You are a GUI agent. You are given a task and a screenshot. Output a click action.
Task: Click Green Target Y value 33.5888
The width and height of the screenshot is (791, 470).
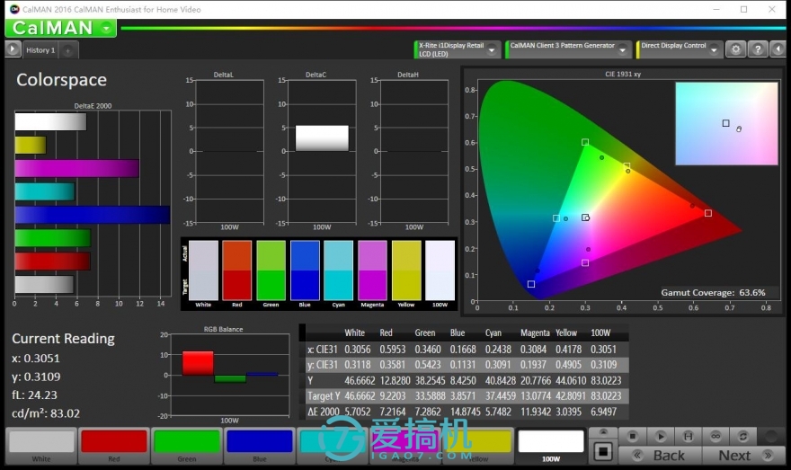[x=430, y=396]
